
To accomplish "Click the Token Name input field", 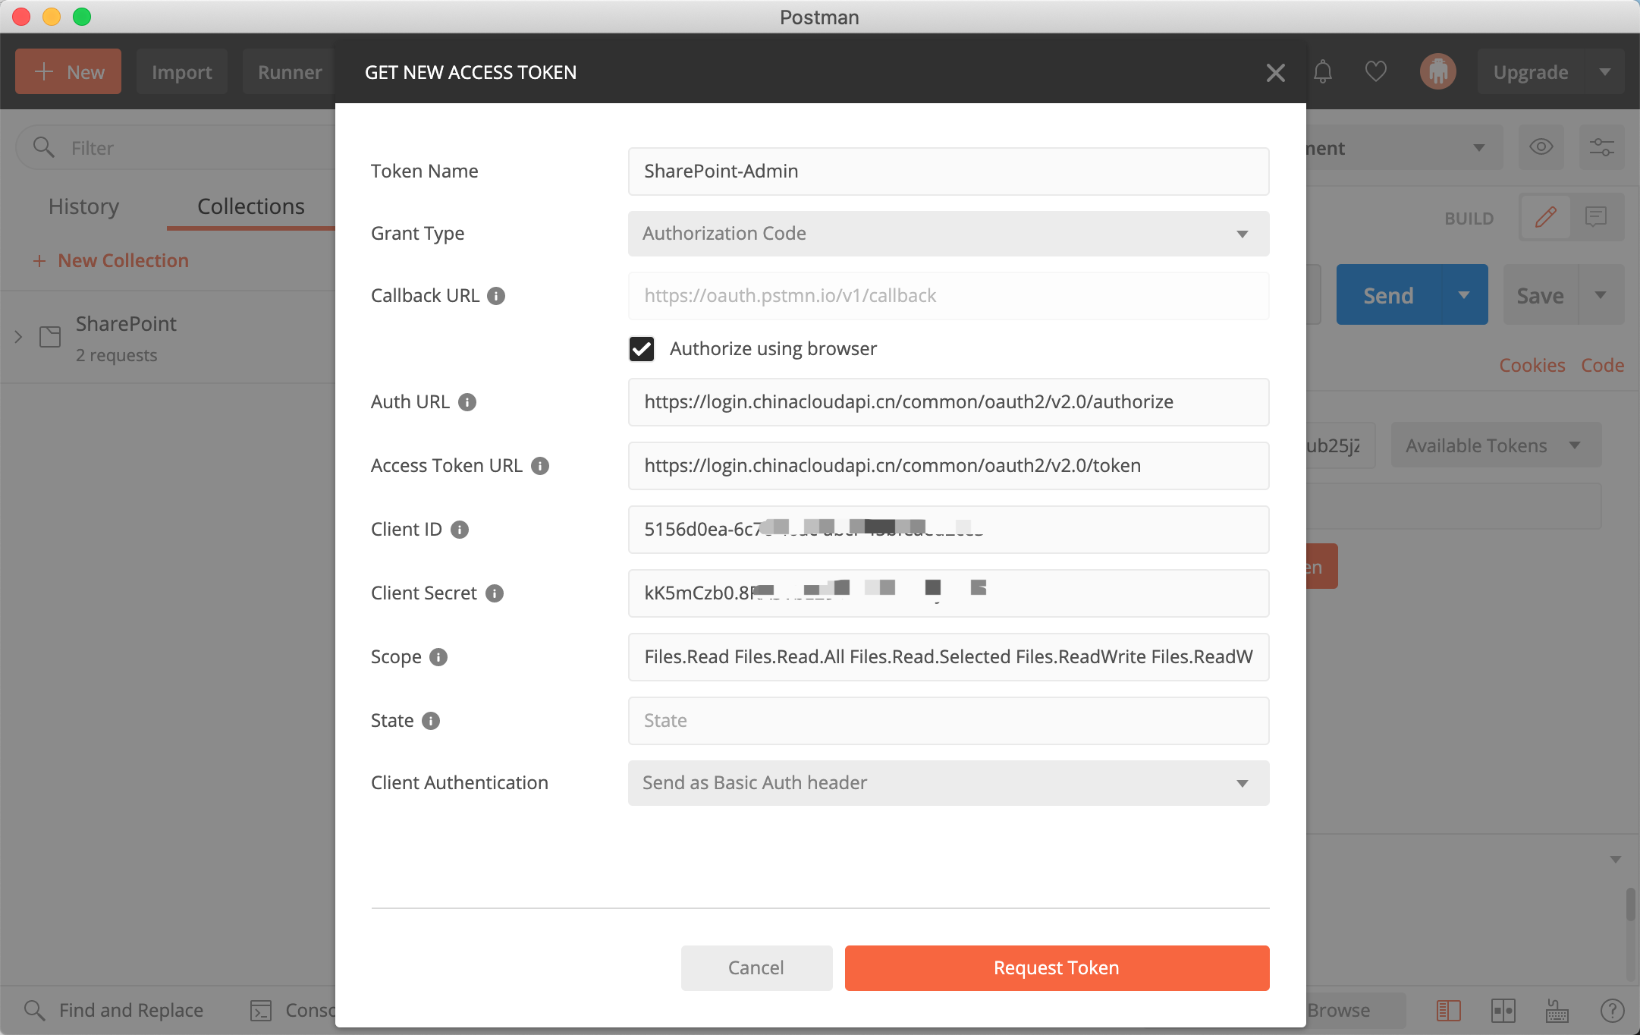I will click(948, 171).
